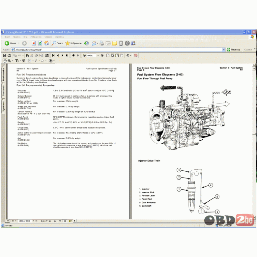Click the Переход go button
The image size is (257, 257).
[x=233, y=49]
